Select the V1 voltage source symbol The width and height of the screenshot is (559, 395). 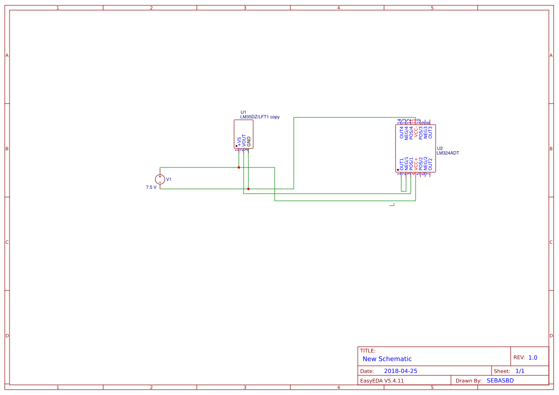[x=160, y=179]
